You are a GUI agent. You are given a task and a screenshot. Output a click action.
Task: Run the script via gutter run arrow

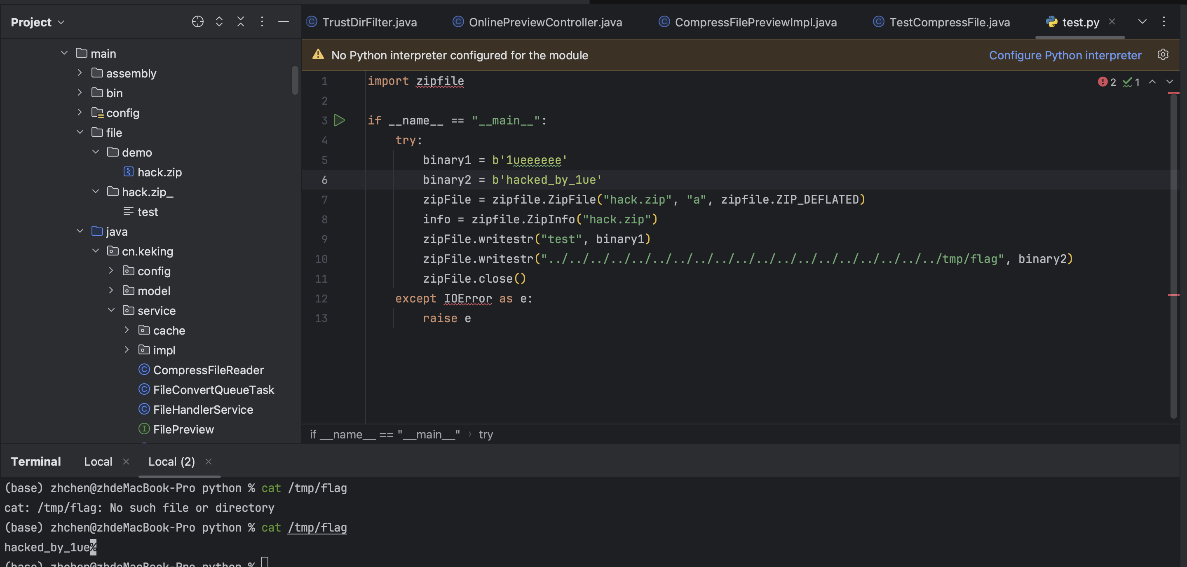pyautogui.click(x=340, y=121)
